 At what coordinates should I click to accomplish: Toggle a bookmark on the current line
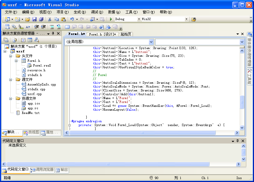pos(67,27)
